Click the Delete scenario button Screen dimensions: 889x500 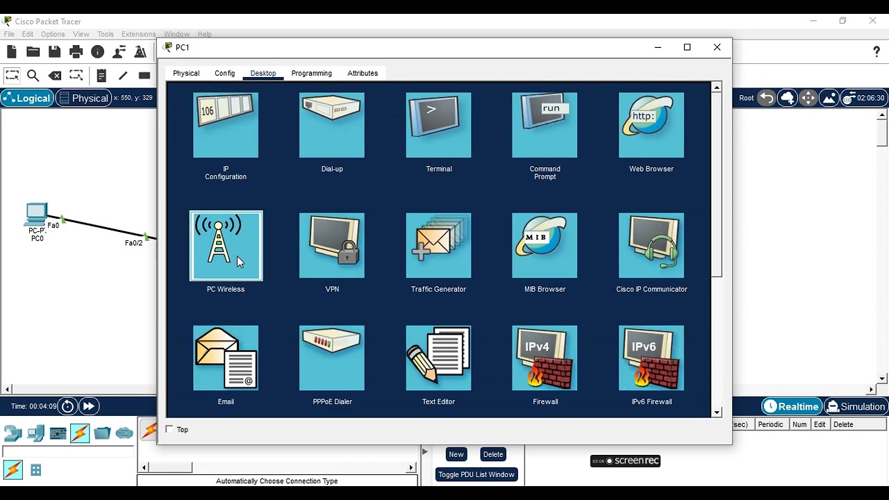click(493, 454)
